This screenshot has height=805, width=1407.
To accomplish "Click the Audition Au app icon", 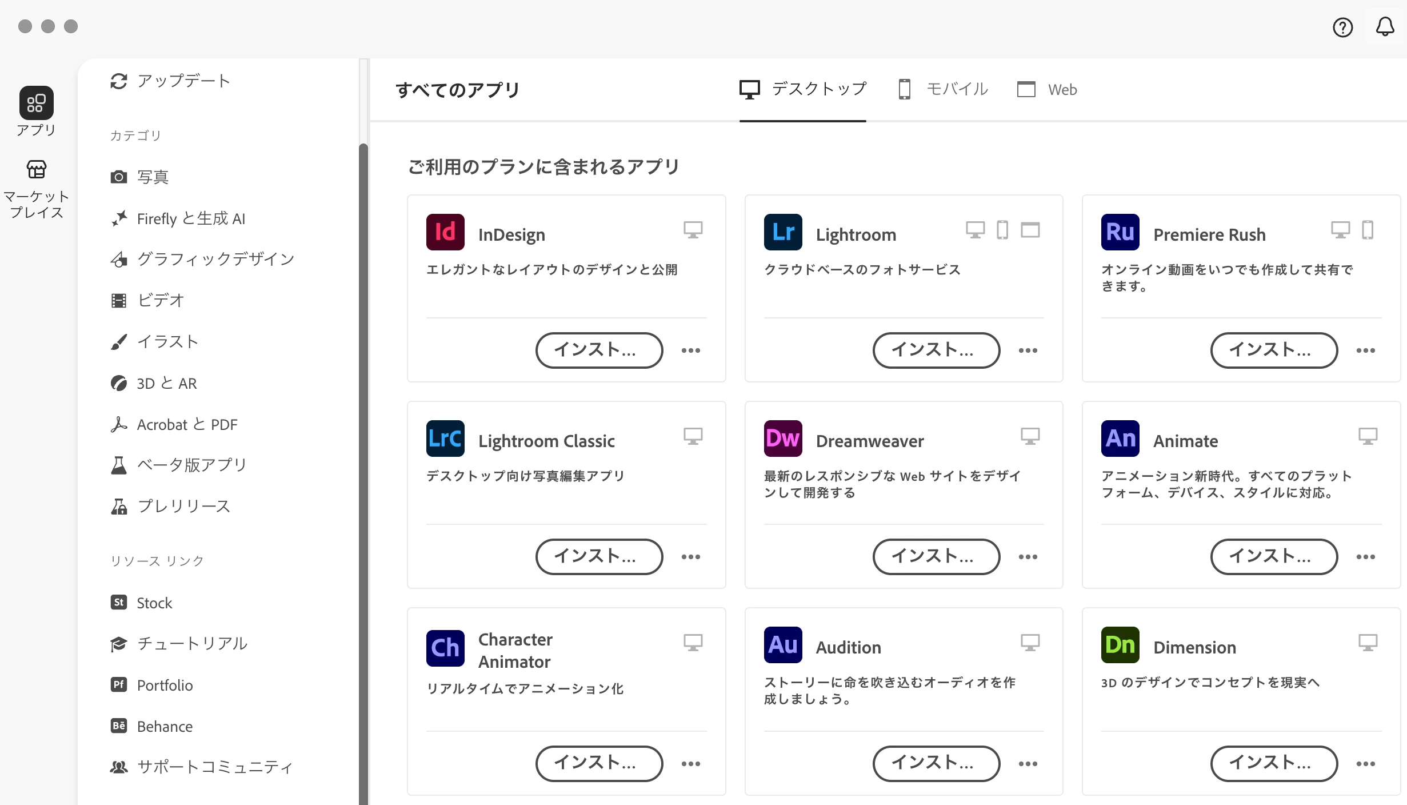I will (782, 645).
